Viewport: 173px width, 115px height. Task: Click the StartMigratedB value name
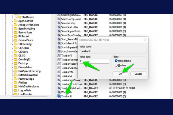point(69,47)
